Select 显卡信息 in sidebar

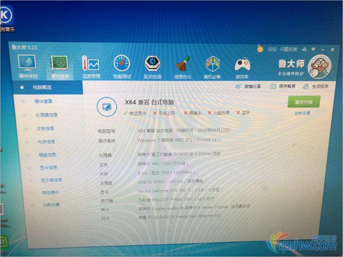click(48, 167)
